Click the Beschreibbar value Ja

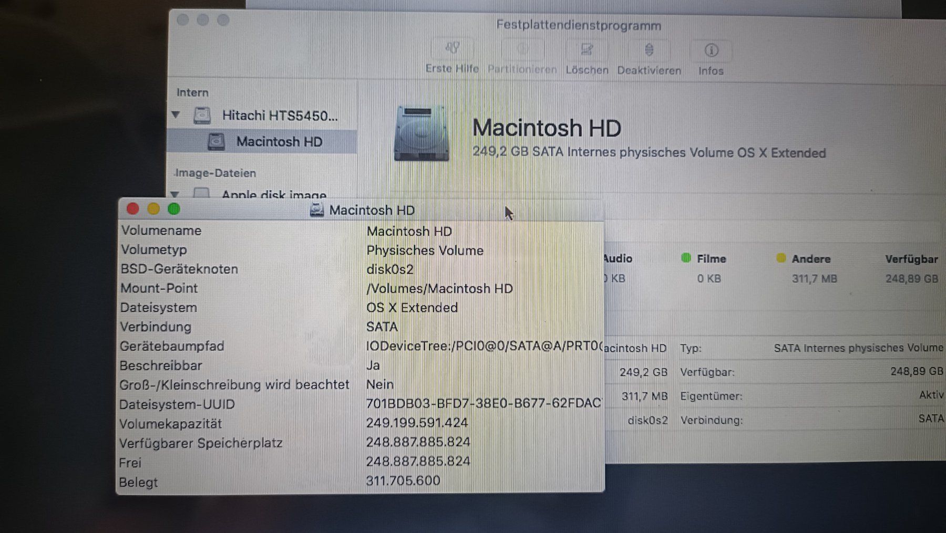pyautogui.click(x=373, y=365)
